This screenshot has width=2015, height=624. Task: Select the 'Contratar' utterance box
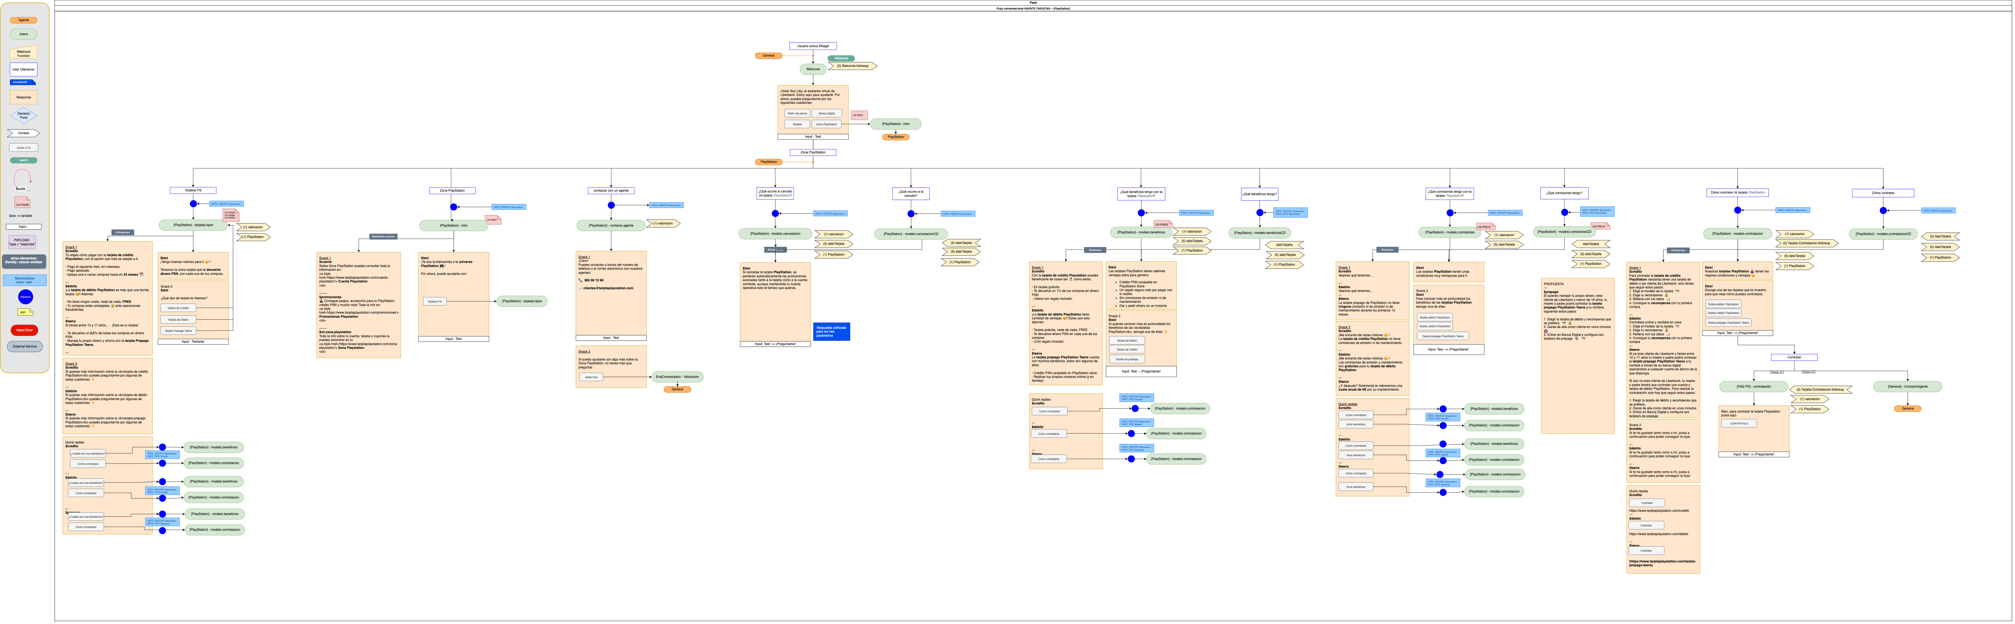point(1794,358)
